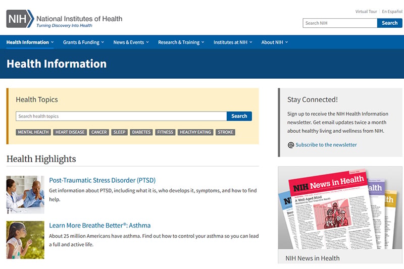Image resolution: width=404 pixels, height=269 pixels.
Task: Open the Virtual Tour link
Action: pos(366,12)
